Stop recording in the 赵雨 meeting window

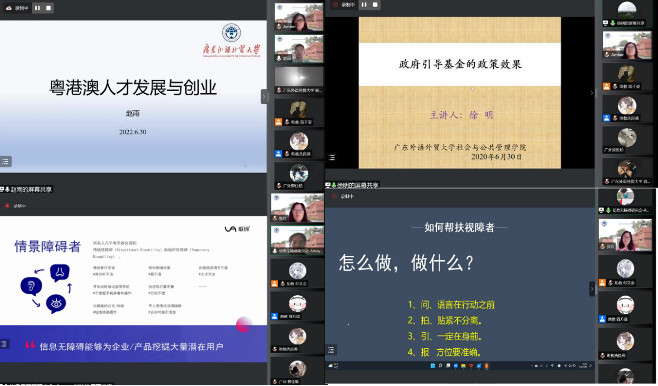point(48,8)
